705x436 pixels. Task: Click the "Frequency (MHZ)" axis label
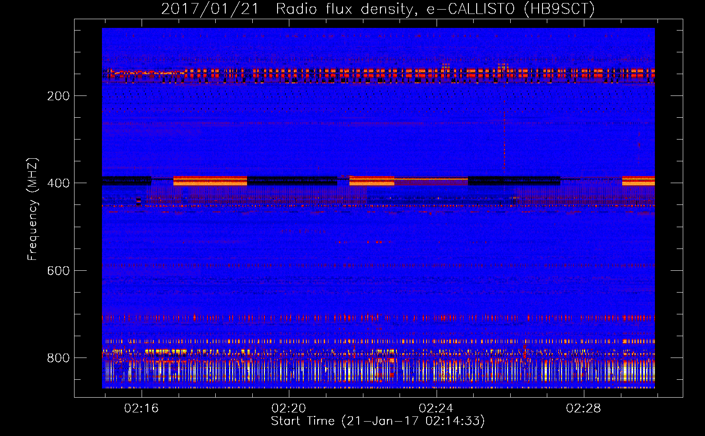(33, 209)
